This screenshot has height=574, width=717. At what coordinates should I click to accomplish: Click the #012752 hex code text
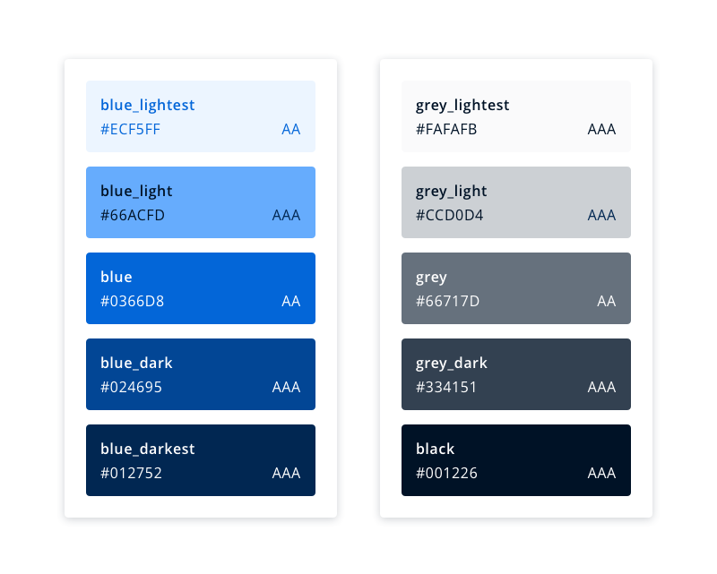(x=132, y=474)
